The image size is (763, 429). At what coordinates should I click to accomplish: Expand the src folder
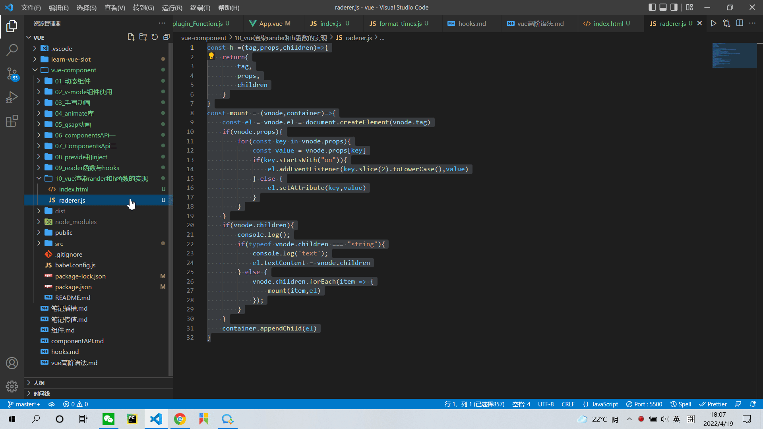pyautogui.click(x=59, y=243)
